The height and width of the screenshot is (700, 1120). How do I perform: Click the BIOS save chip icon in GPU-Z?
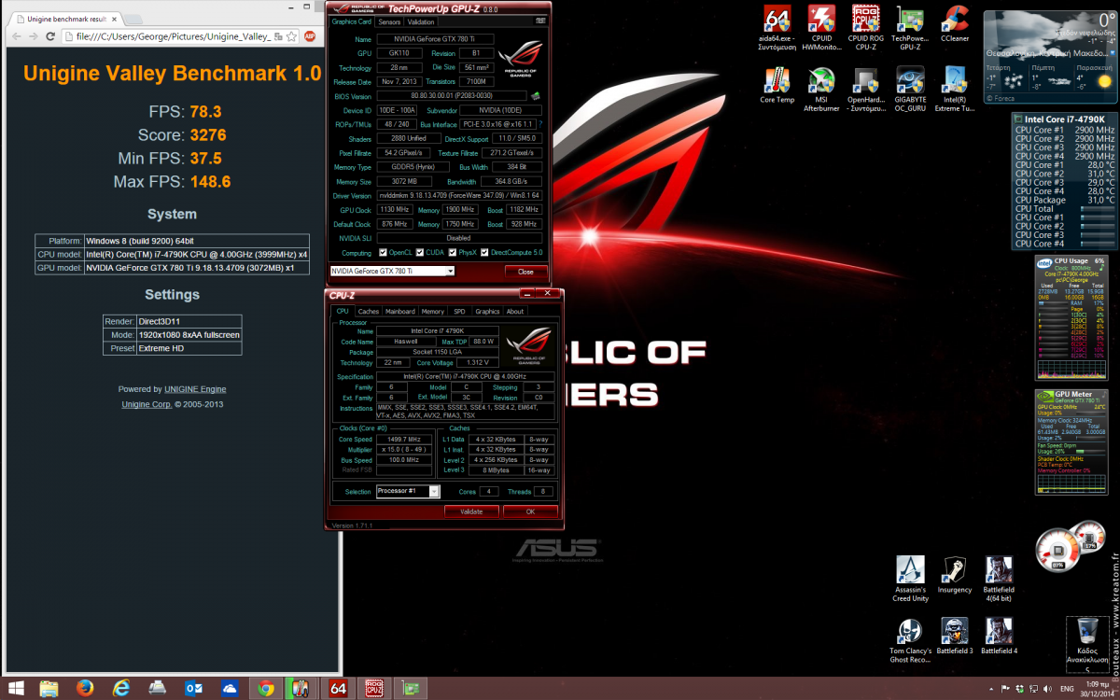(x=535, y=95)
